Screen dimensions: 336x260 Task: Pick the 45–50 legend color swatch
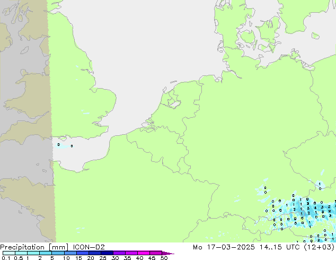156,253
